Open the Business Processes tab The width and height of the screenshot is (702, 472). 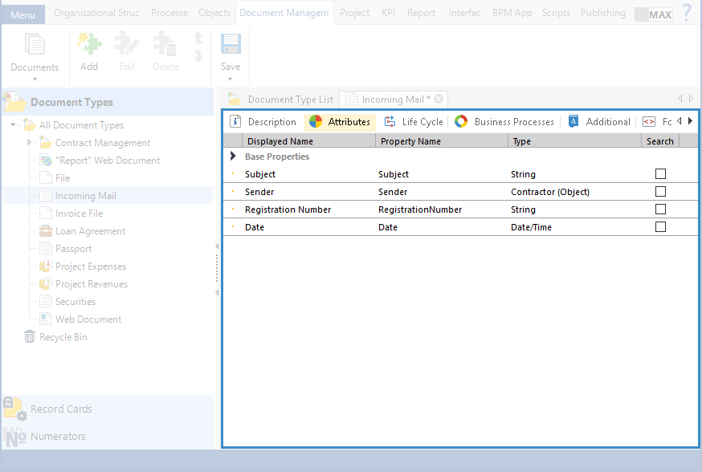point(504,122)
